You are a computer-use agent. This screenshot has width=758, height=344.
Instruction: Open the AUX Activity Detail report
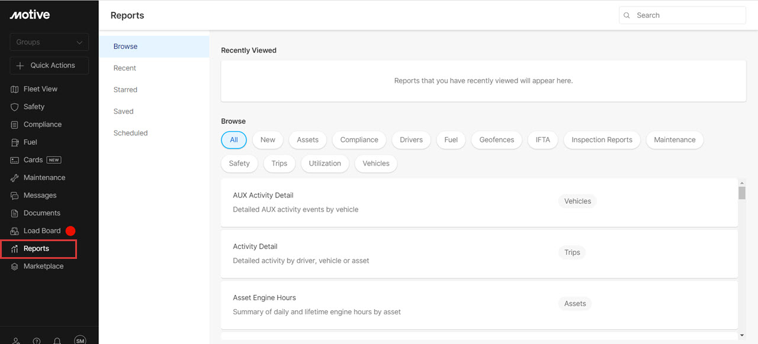[479, 202]
